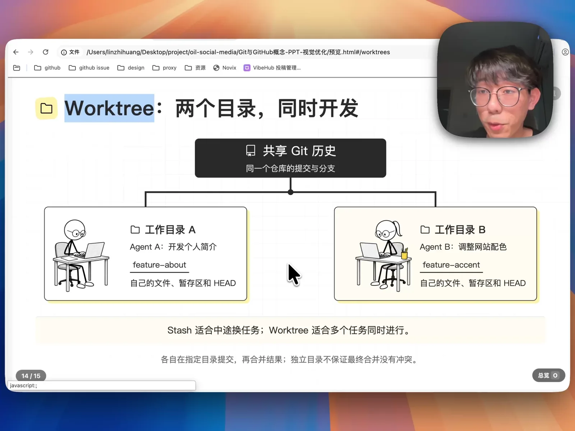Screen dimensions: 575x431
Task: Click the folder icon beside 工作目录 A
Action: tap(135, 230)
